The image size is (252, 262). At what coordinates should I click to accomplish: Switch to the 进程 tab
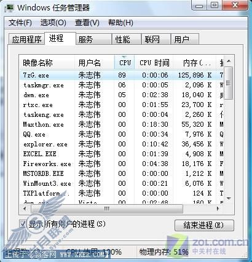[x=60, y=38]
